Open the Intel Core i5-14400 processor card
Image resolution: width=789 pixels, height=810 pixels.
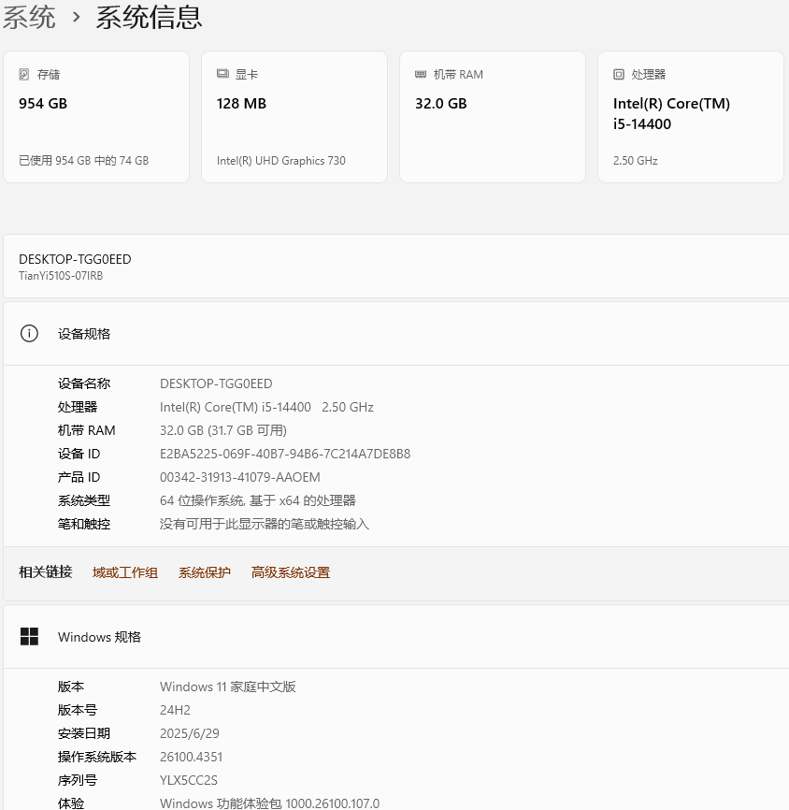691,117
